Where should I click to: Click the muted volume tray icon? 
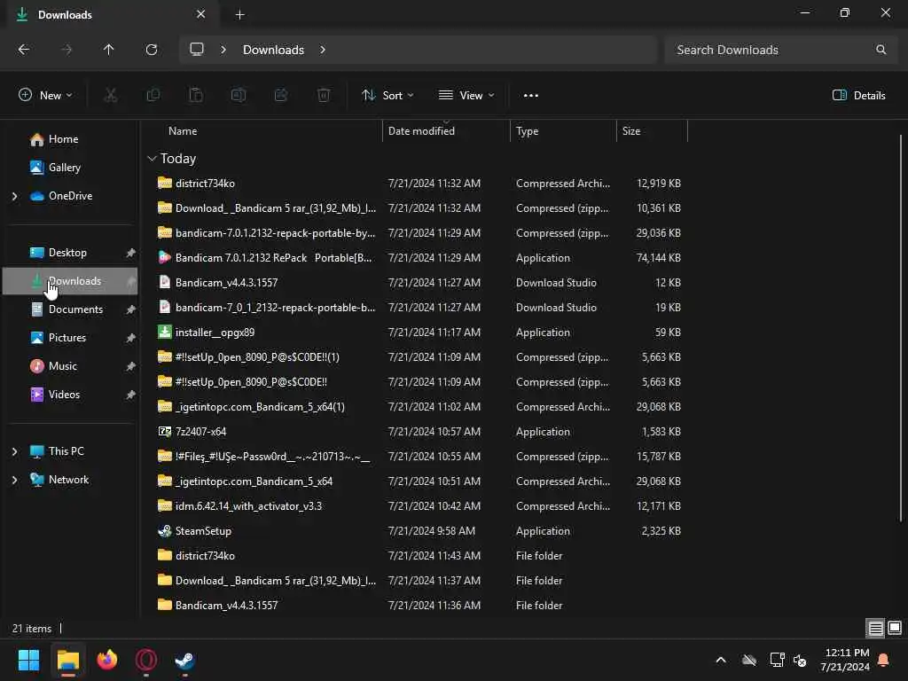(x=800, y=660)
